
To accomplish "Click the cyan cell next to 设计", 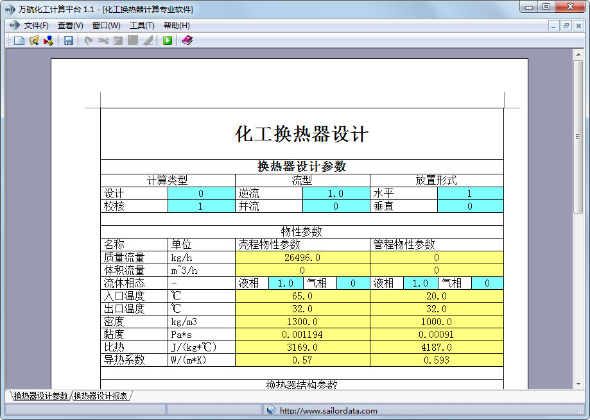I will pyautogui.click(x=202, y=194).
